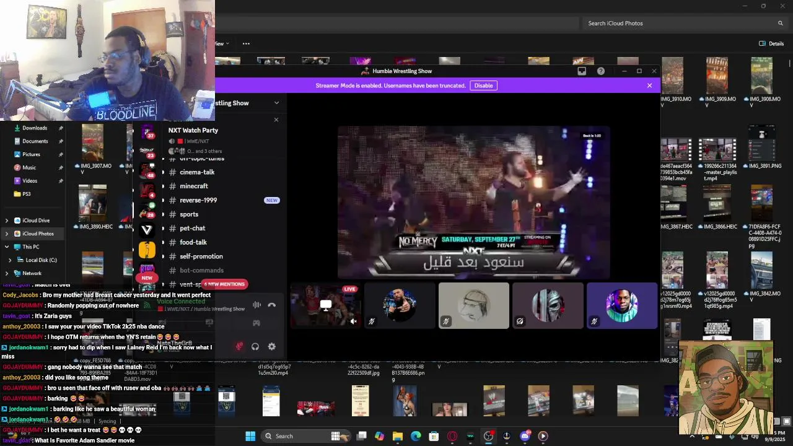Select the server icon with 37 badge

click(x=147, y=132)
